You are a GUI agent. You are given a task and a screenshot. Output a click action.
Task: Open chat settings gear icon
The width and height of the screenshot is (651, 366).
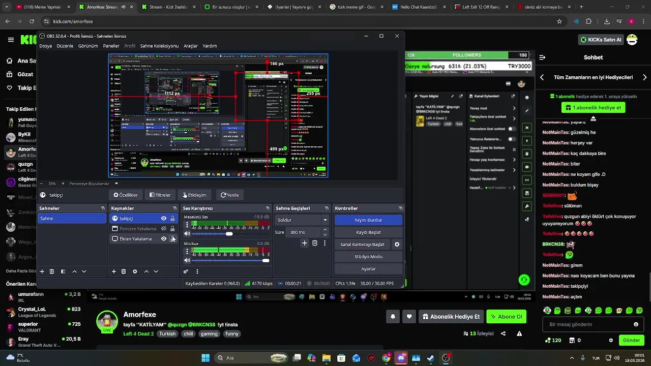point(611,340)
